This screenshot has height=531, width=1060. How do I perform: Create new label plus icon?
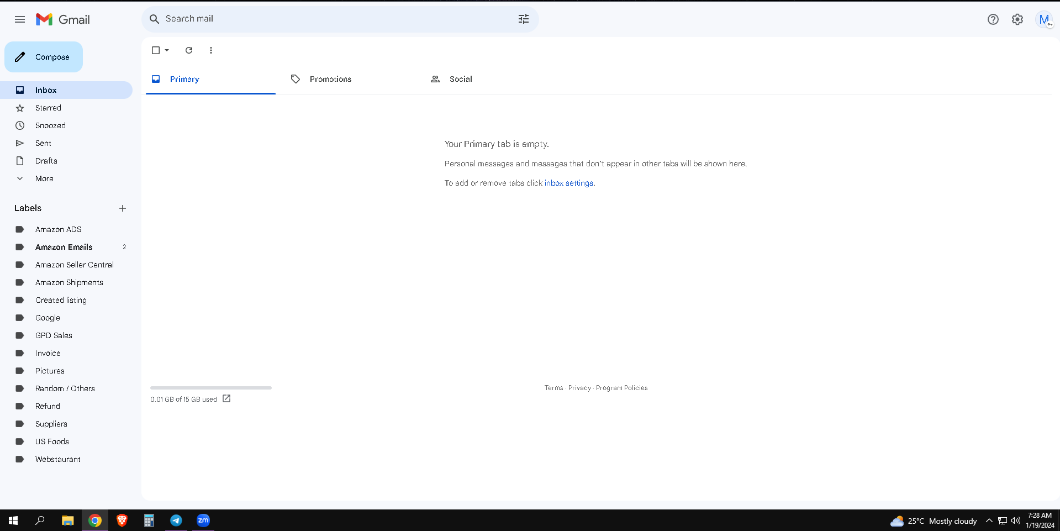tap(123, 208)
